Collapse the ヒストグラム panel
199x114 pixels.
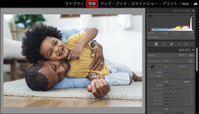tap(193, 10)
